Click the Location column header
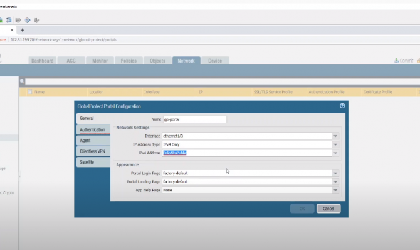The height and width of the screenshot is (250, 420). 97,92
